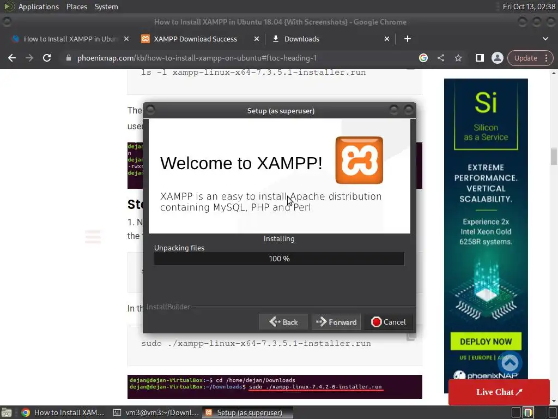Image resolution: width=558 pixels, height=419 pixels.
Task: Share this page via the share icon
Action: click(x=441, y=58)
